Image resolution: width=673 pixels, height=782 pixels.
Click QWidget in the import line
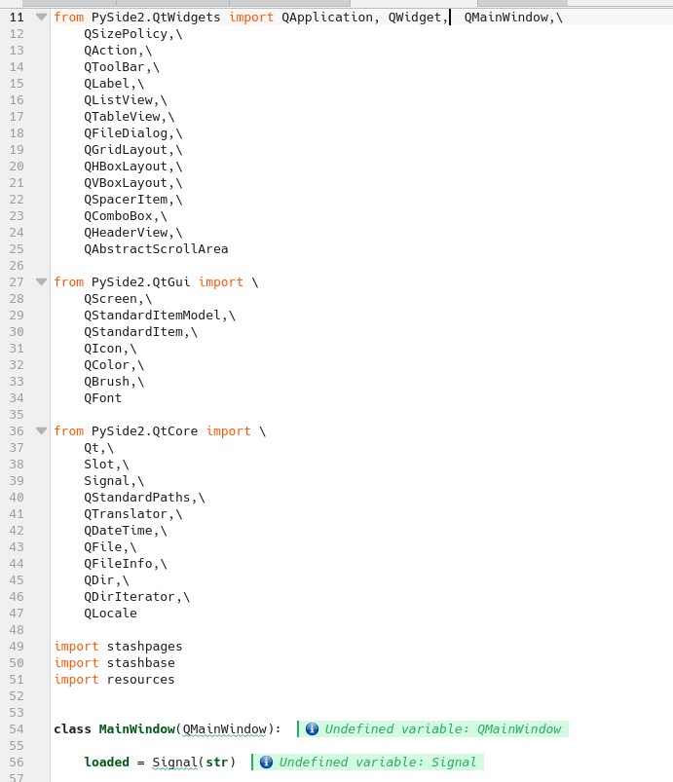(415, 18)
